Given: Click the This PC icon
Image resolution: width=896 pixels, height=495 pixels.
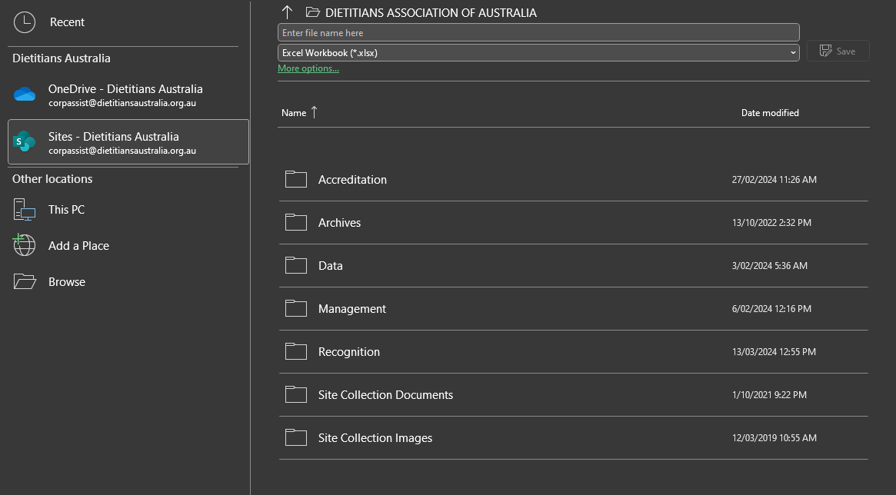Looking at the screenshot, I should tap(25, 209).
